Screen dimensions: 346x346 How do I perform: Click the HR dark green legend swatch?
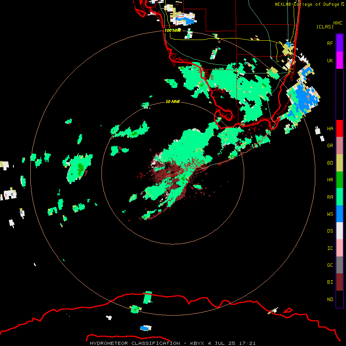tap(339, 180)
